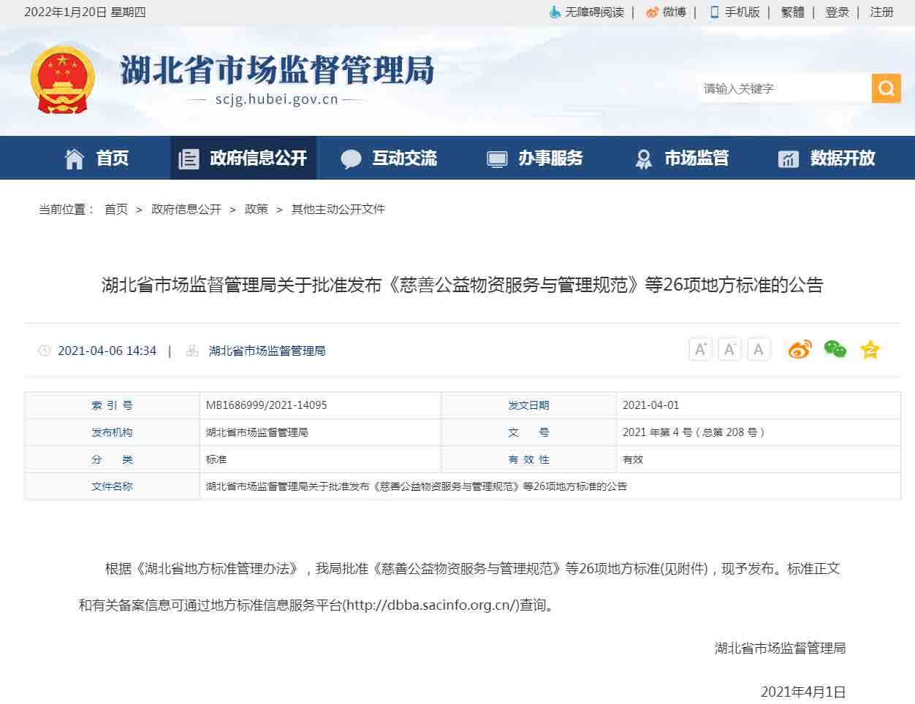Image resolution: width=915 pixels, height=704 pixels.
Task: Click the yellow star favorite icon
Action: click(x=870, y=350)
